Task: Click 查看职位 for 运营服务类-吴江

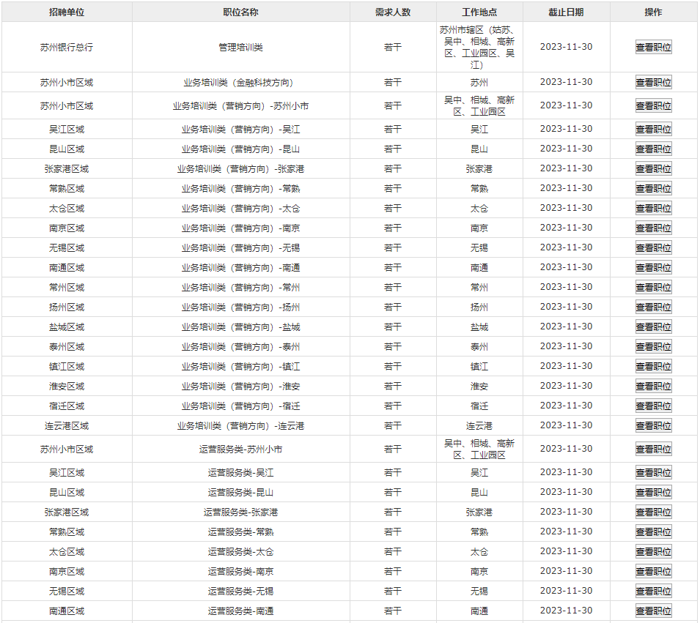Action: click(653, 472)
